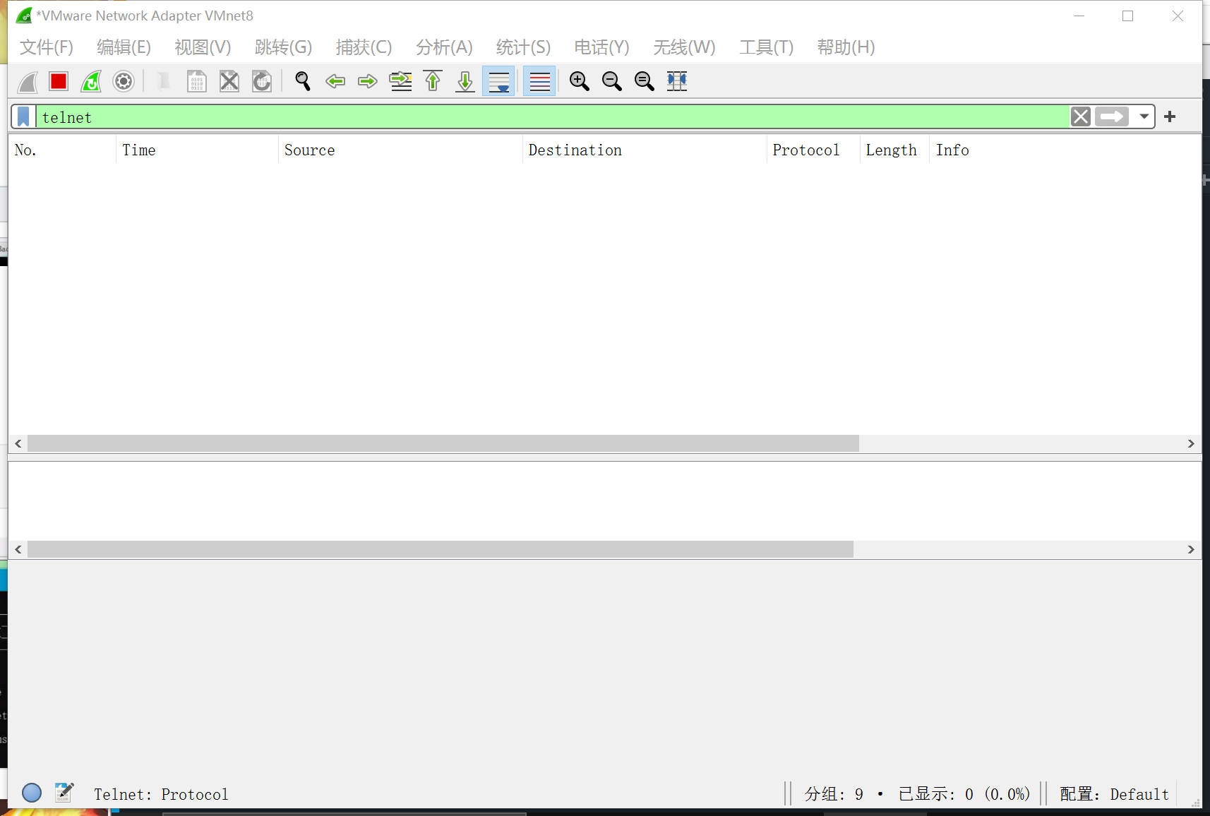Expand recent filter history dropdown
1210x816 pixels.
click(1144, 116)
